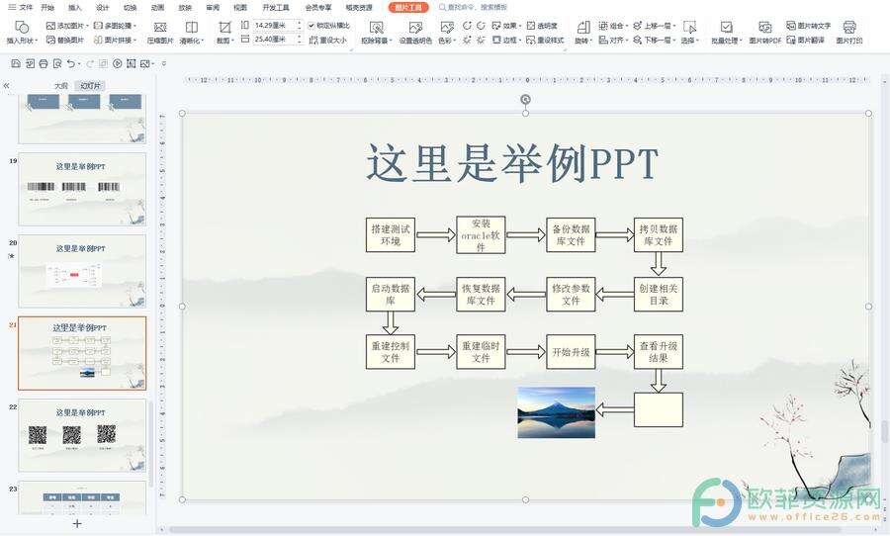The width and height of the screenshot is (890, 536).
Task: Click the Undo arrow icon
Action: 70,63
